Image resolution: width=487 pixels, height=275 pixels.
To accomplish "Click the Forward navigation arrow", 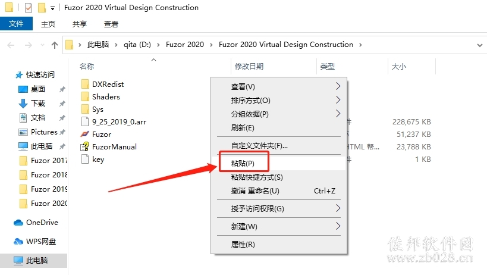I will click(29, 45).
